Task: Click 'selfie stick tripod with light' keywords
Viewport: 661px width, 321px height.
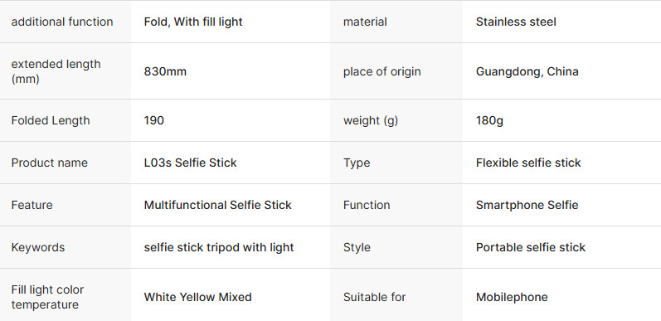Action: [x=219, y=247]
